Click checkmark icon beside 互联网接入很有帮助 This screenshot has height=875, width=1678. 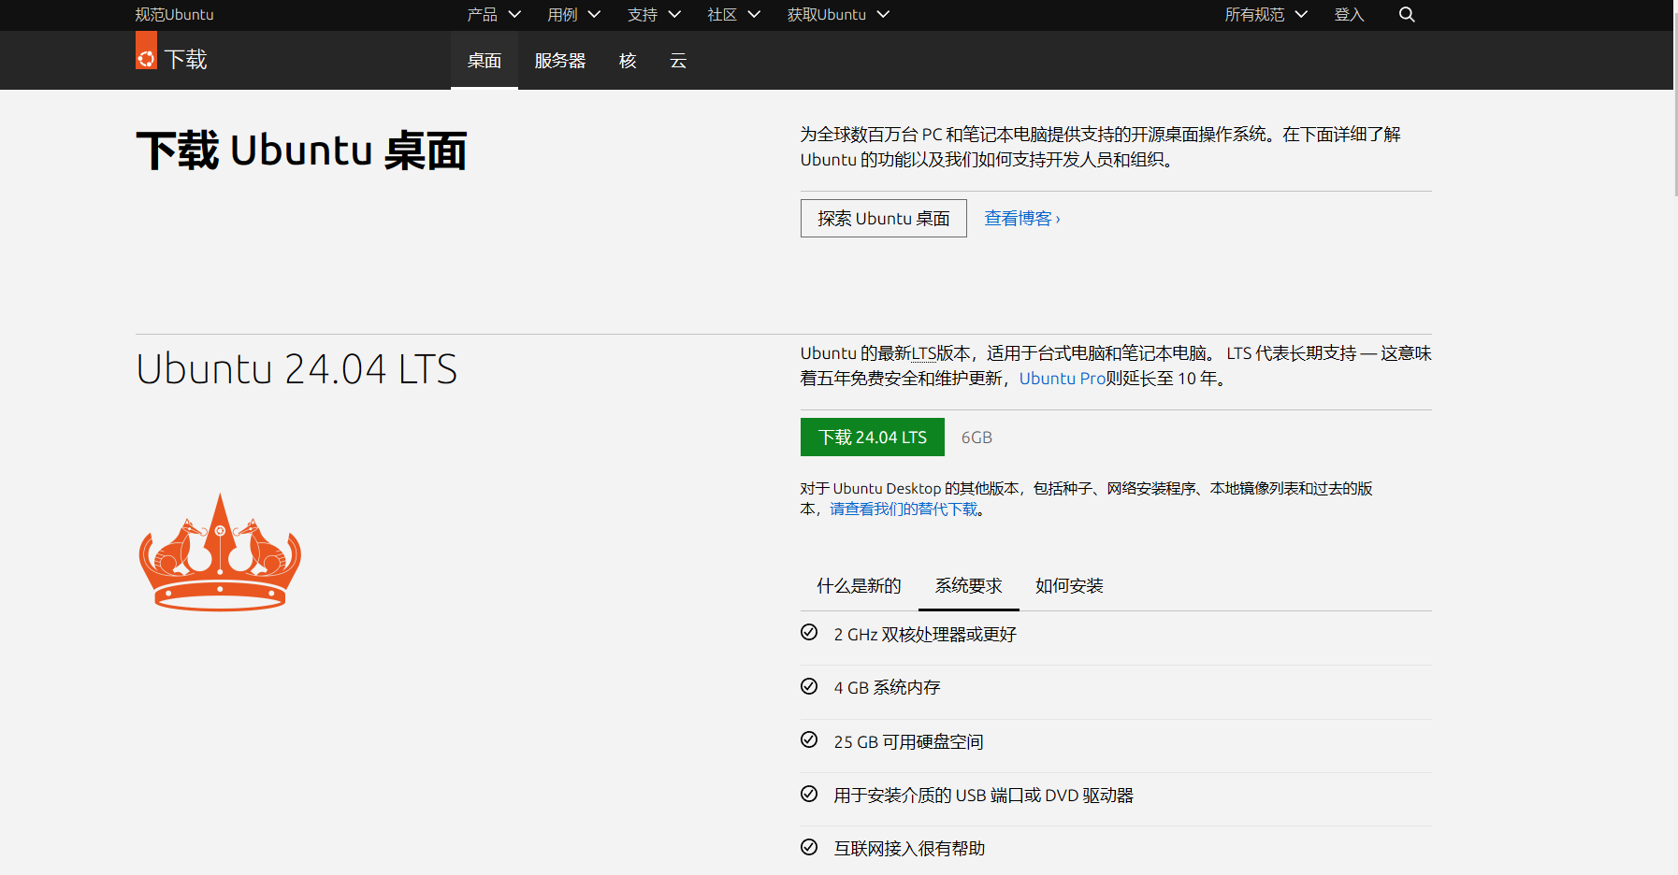pos(808,847)
